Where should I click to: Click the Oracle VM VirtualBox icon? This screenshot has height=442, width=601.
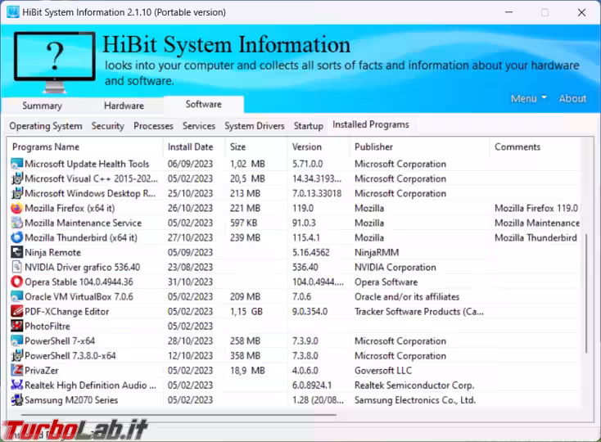pos(17,297)
